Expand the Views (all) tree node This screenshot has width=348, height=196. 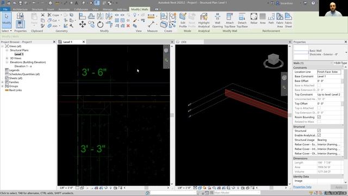[2, 46]
